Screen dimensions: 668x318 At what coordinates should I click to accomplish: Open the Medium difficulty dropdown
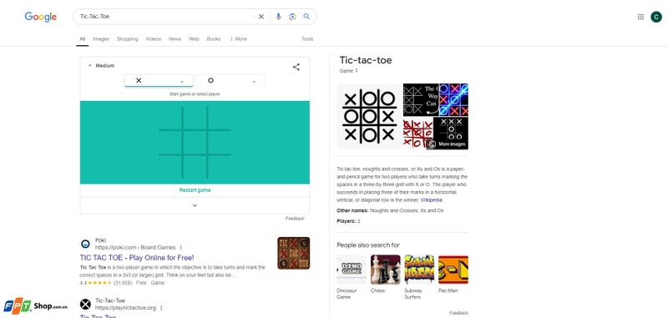[101, 66]
